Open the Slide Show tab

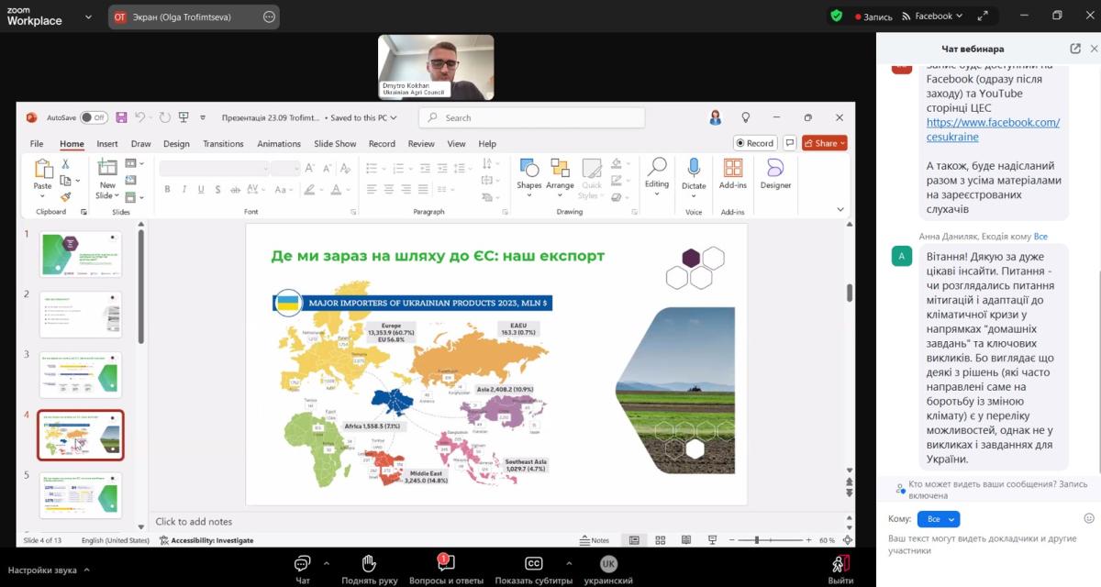pos(335,144)
